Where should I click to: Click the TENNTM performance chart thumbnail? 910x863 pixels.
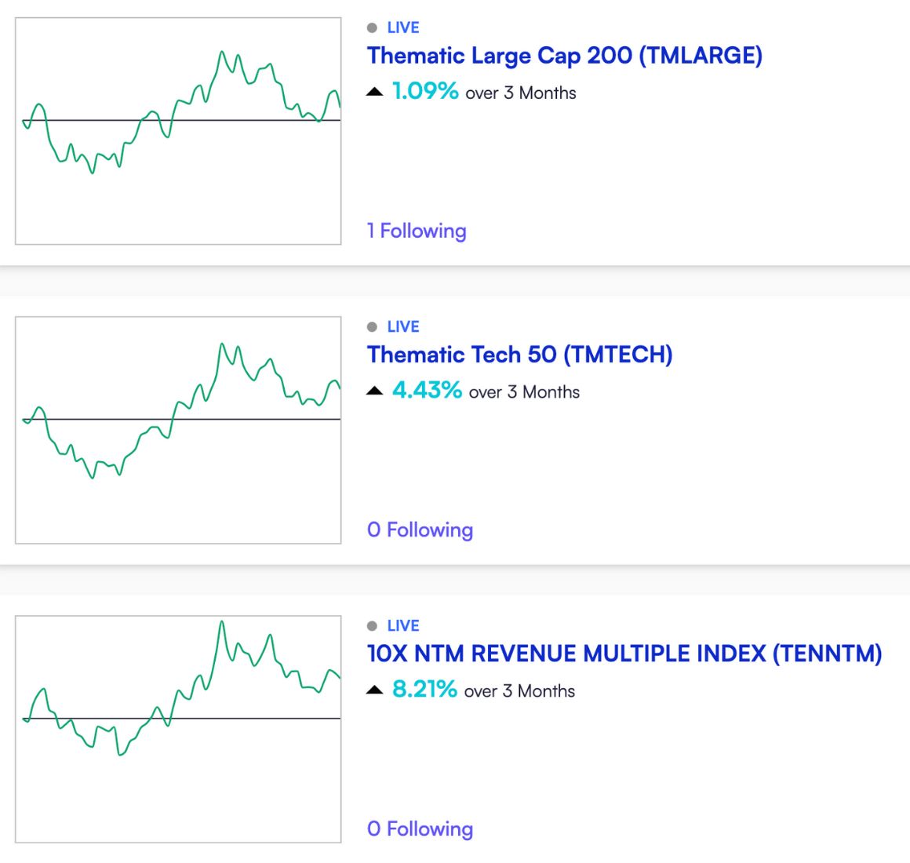(178, 729)
